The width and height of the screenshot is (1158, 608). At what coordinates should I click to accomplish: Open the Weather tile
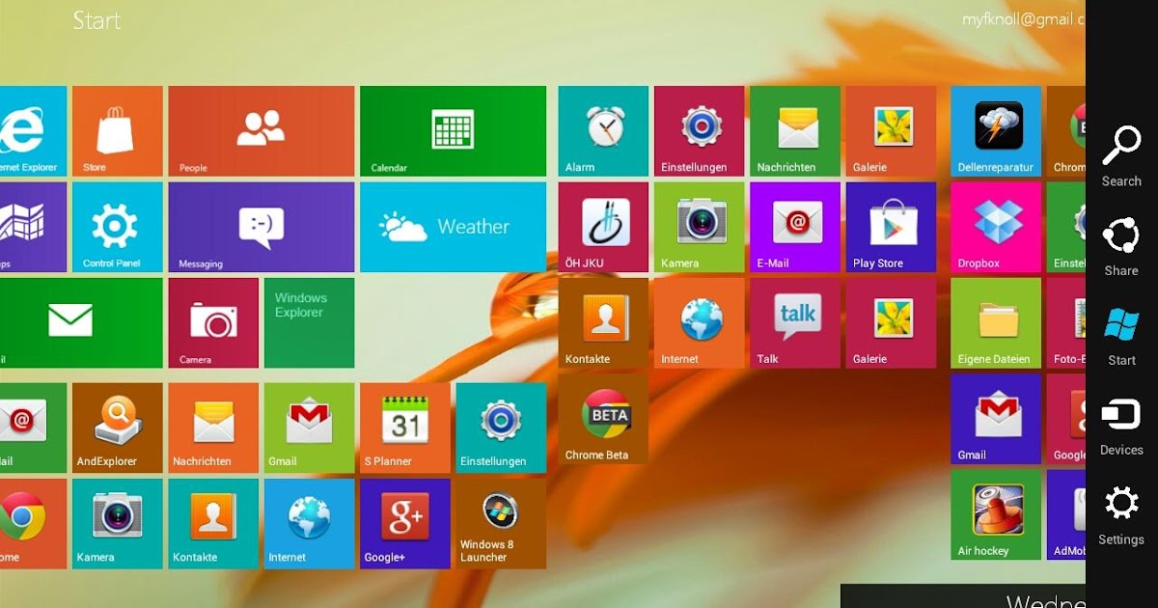(454, 227)
